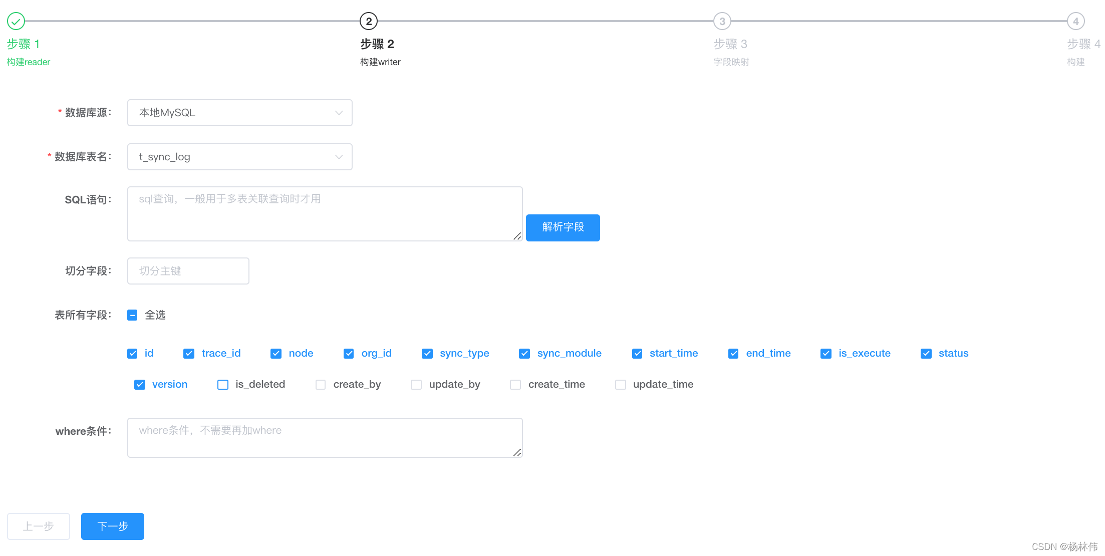Enable the is_deleted field checkbox
The image size is (1105, 556).
(x=222, y=384)
